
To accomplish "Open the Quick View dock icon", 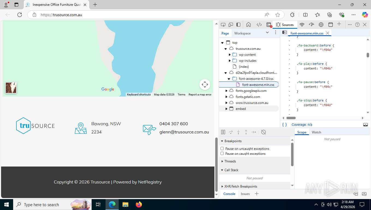I will [356, 194].
